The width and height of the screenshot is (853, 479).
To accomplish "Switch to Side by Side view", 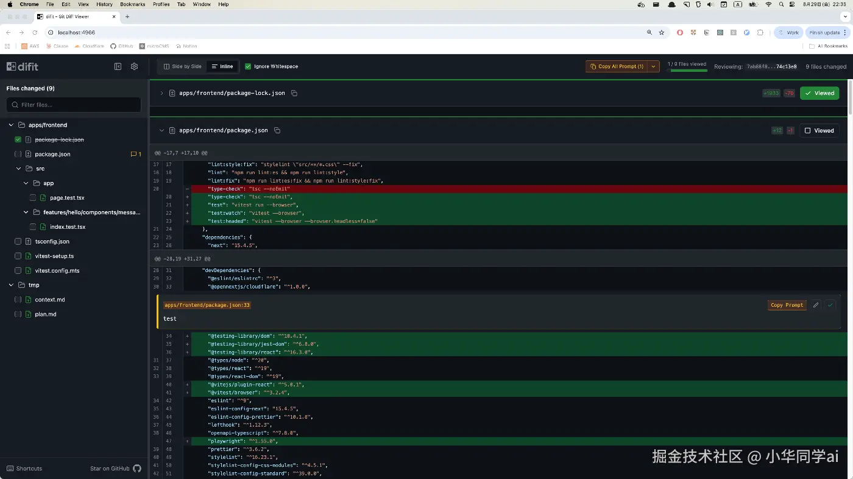I will (x=183, y=66).
